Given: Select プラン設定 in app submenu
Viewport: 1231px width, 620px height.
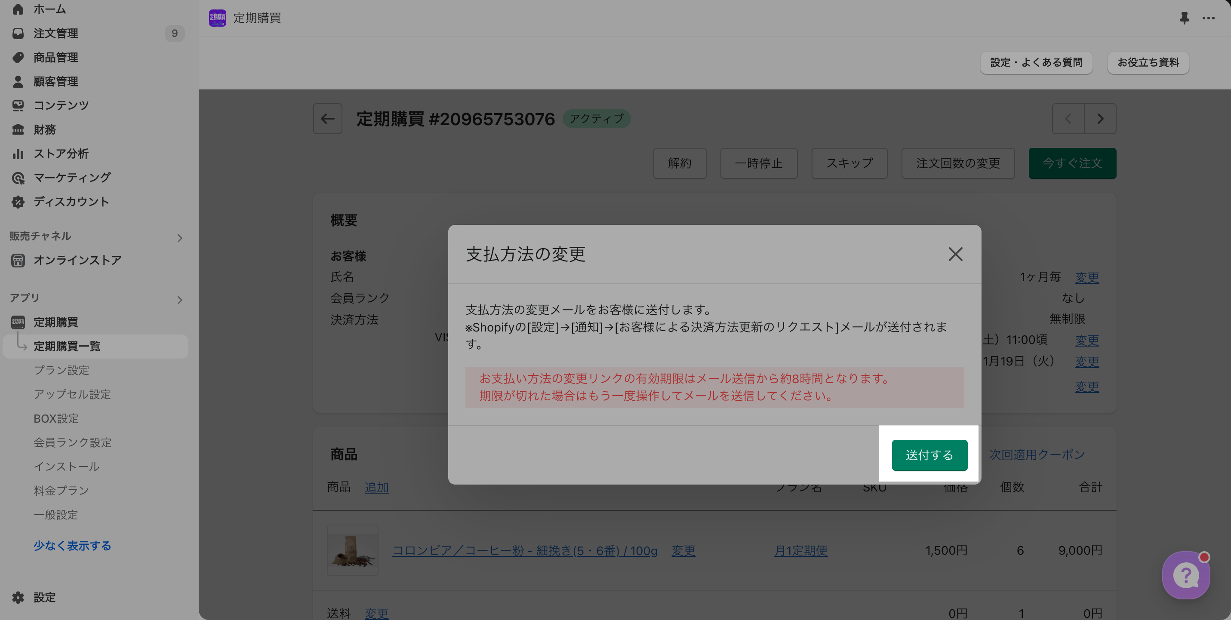Looking at the screenshot, I should coord(61,370).
